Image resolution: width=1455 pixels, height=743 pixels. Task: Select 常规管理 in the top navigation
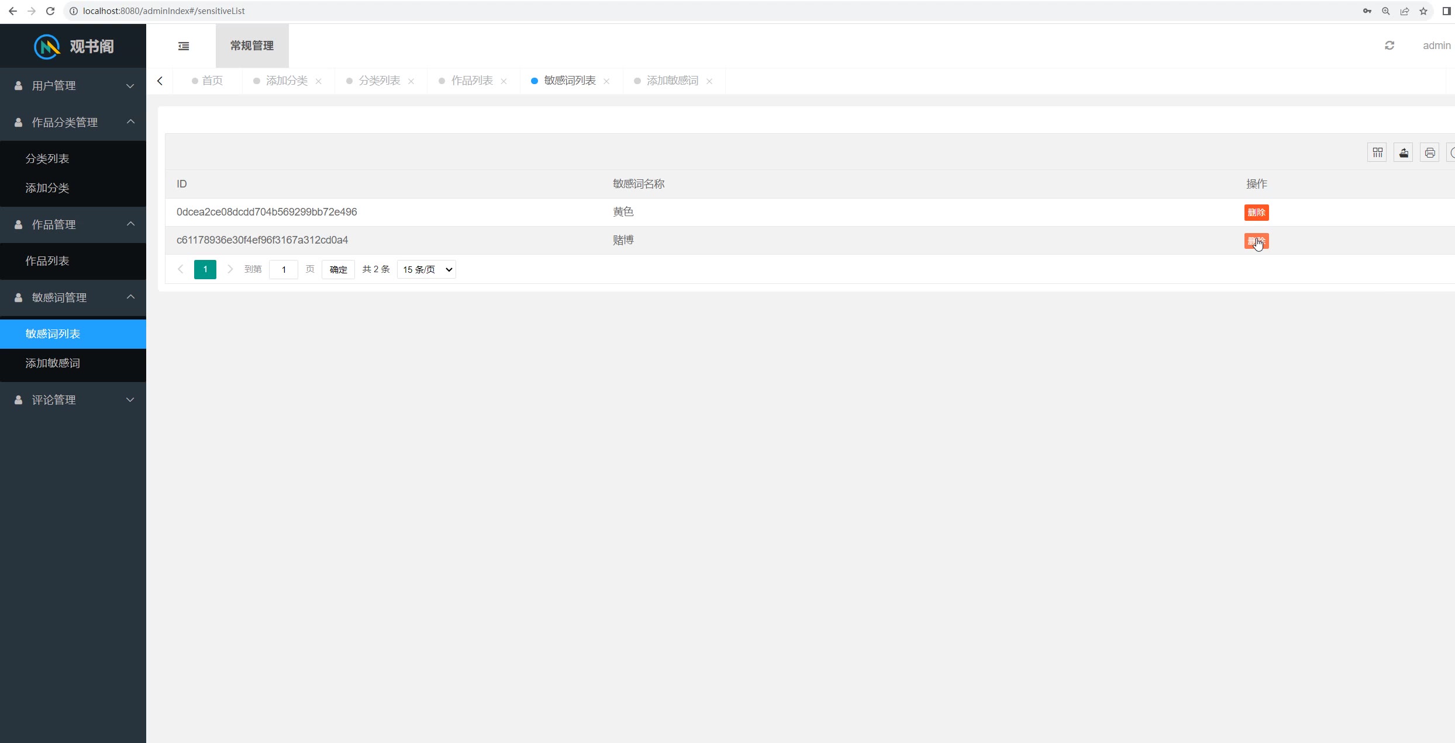252,46
